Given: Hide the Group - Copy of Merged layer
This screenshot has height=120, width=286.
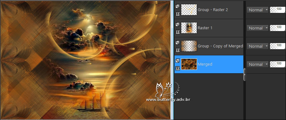Looking at the screenshot, I should click(x=178, y=50).
